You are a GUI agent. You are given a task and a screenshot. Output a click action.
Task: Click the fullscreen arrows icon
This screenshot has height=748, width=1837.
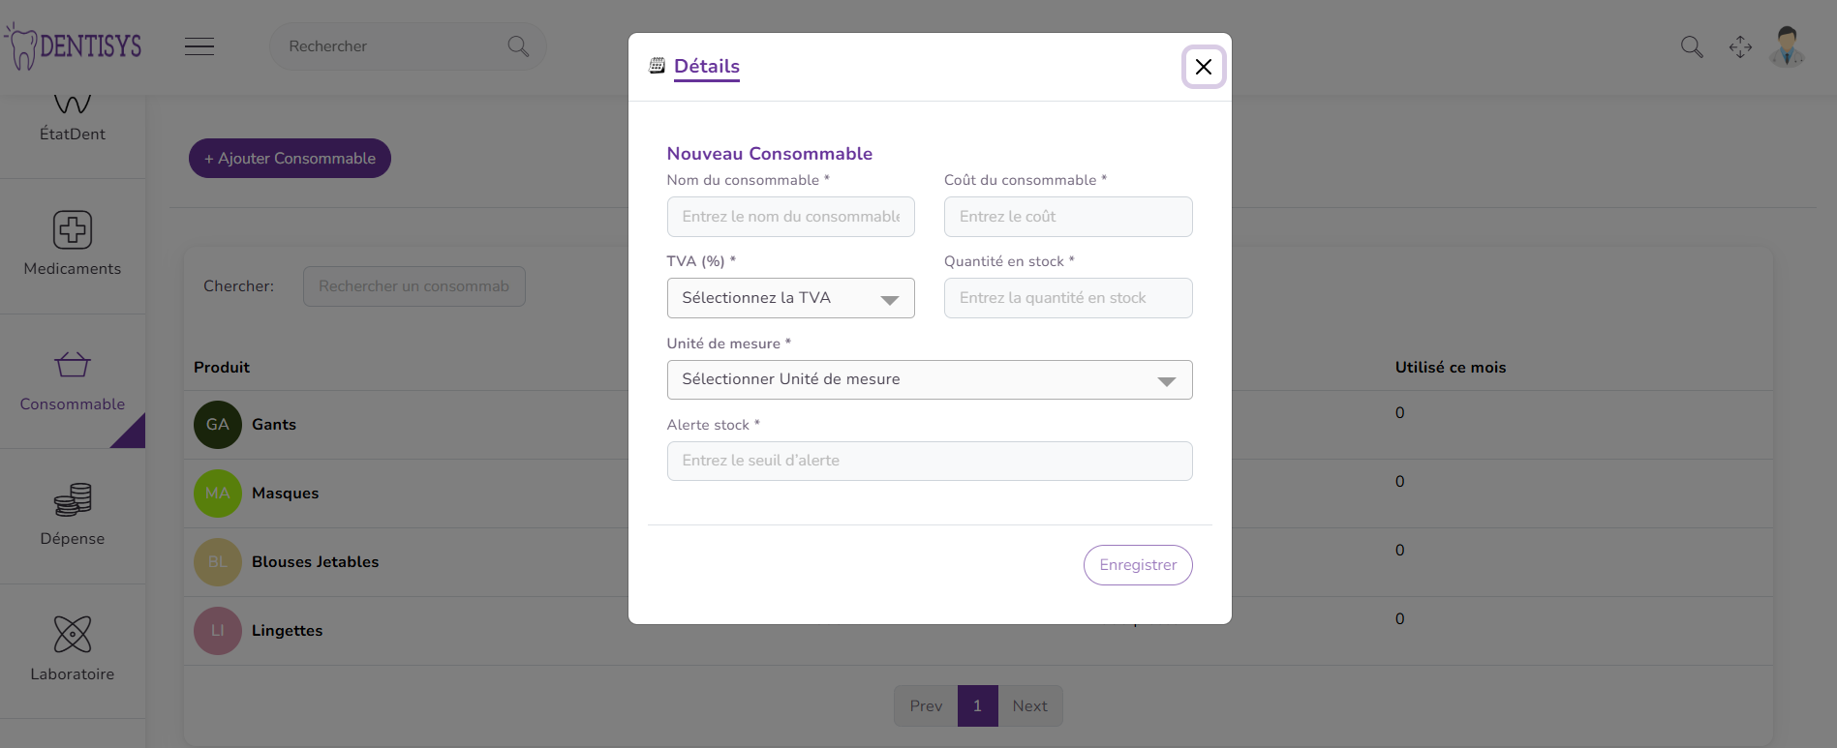(x=1740, y=46)
